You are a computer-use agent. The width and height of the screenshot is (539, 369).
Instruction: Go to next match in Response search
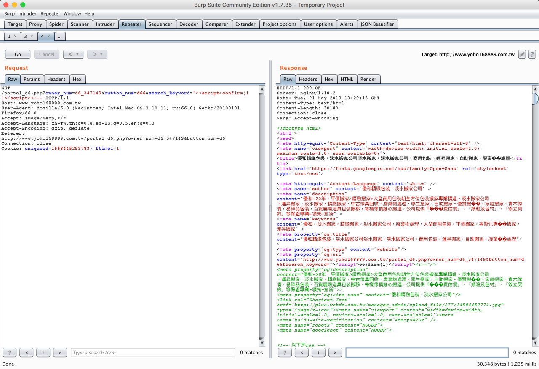tap(335, 353)
